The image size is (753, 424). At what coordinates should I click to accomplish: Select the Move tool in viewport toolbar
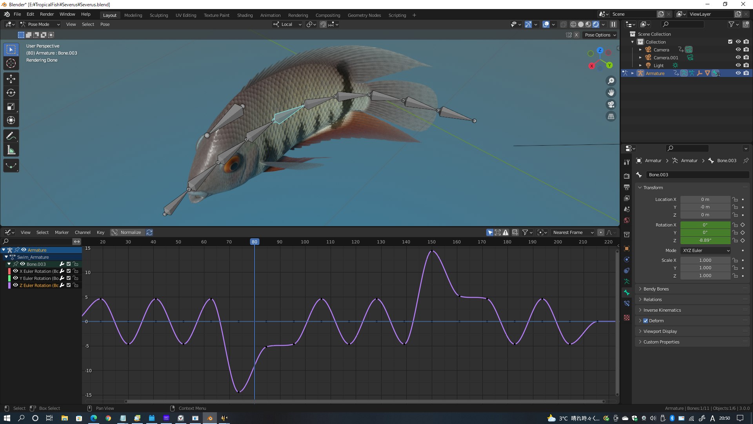(11, 79)
